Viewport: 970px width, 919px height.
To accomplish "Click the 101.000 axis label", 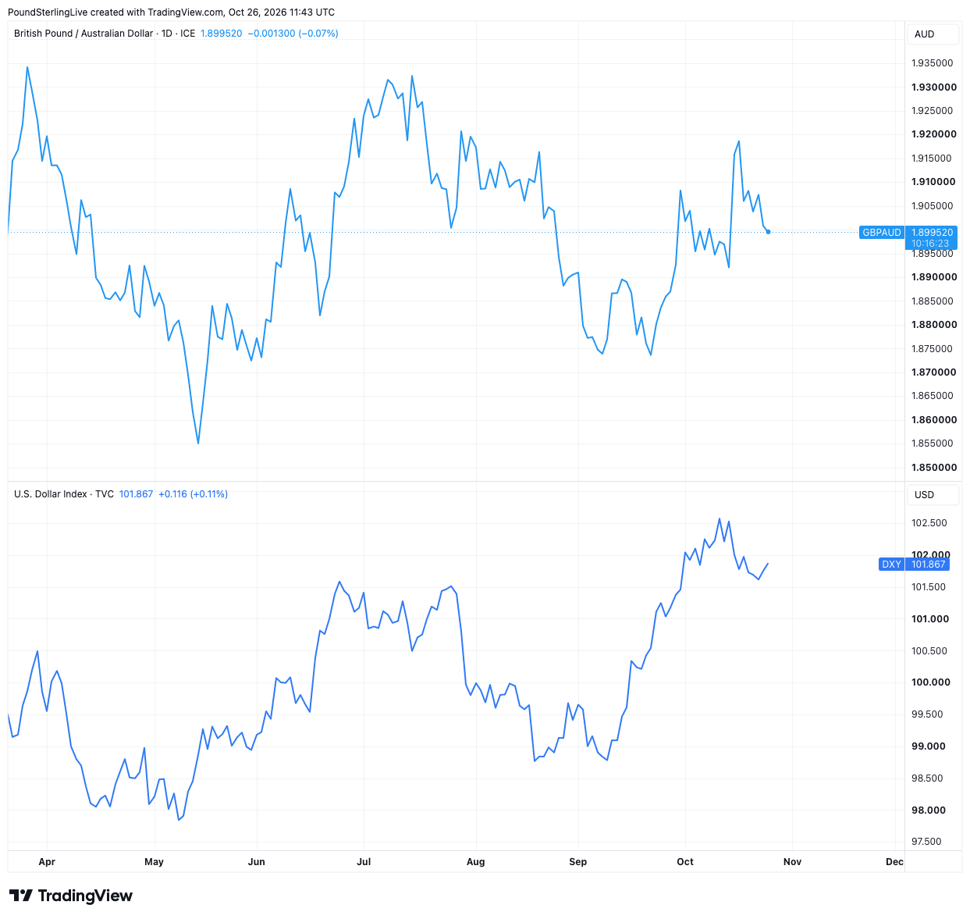I will tap(930, 619).
